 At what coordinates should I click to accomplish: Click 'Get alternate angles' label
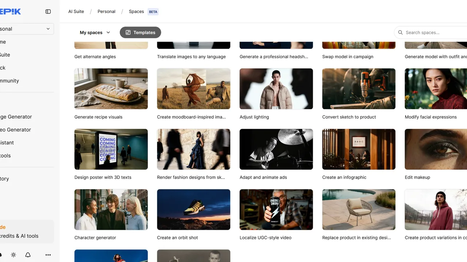(95, 57)
